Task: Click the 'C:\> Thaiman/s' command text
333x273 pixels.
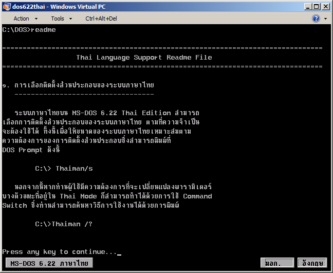Action: point(64,169)
